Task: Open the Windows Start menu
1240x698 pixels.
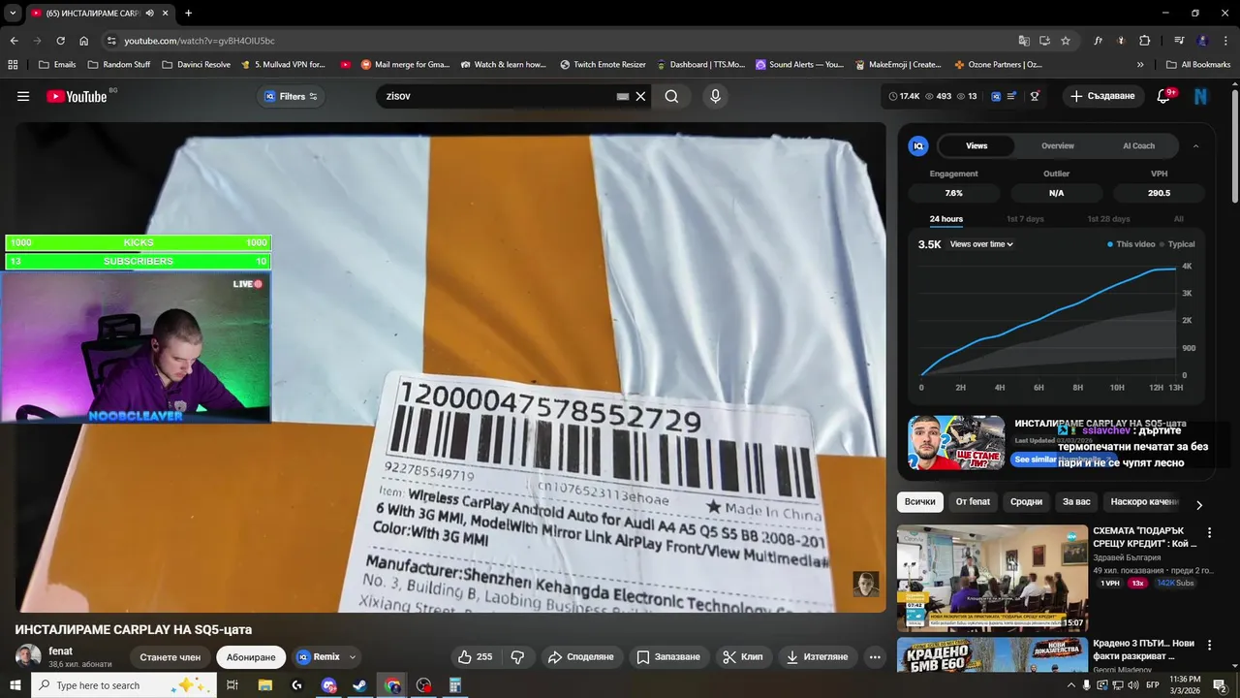Action: click(15, 685)
